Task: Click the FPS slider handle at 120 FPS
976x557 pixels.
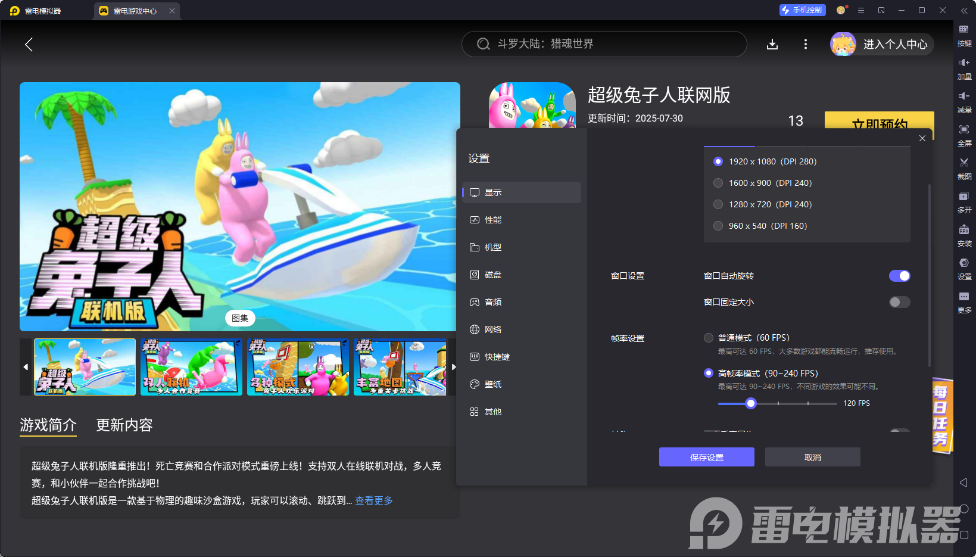Action: [x=750, y=403]
